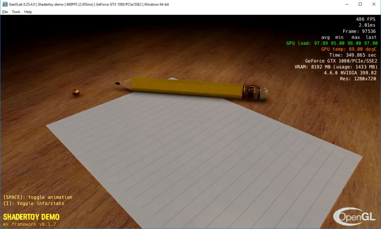Minimize the GeeXLab window
The height and width of the screenshot is (229, 381).
click(347, 4)
